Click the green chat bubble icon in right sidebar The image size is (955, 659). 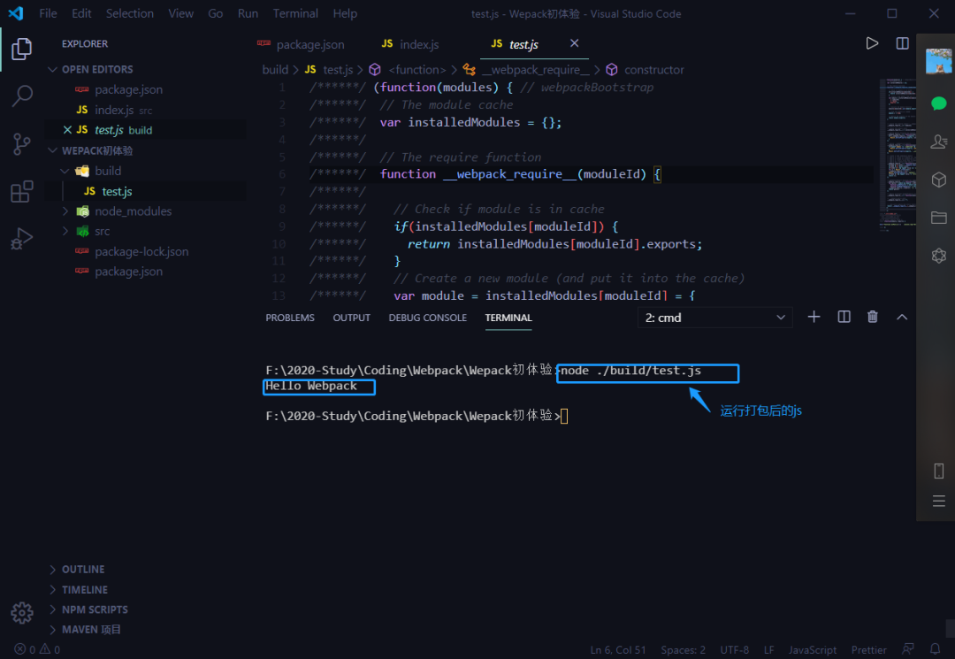pyautogui.click(x=938, y=103)
